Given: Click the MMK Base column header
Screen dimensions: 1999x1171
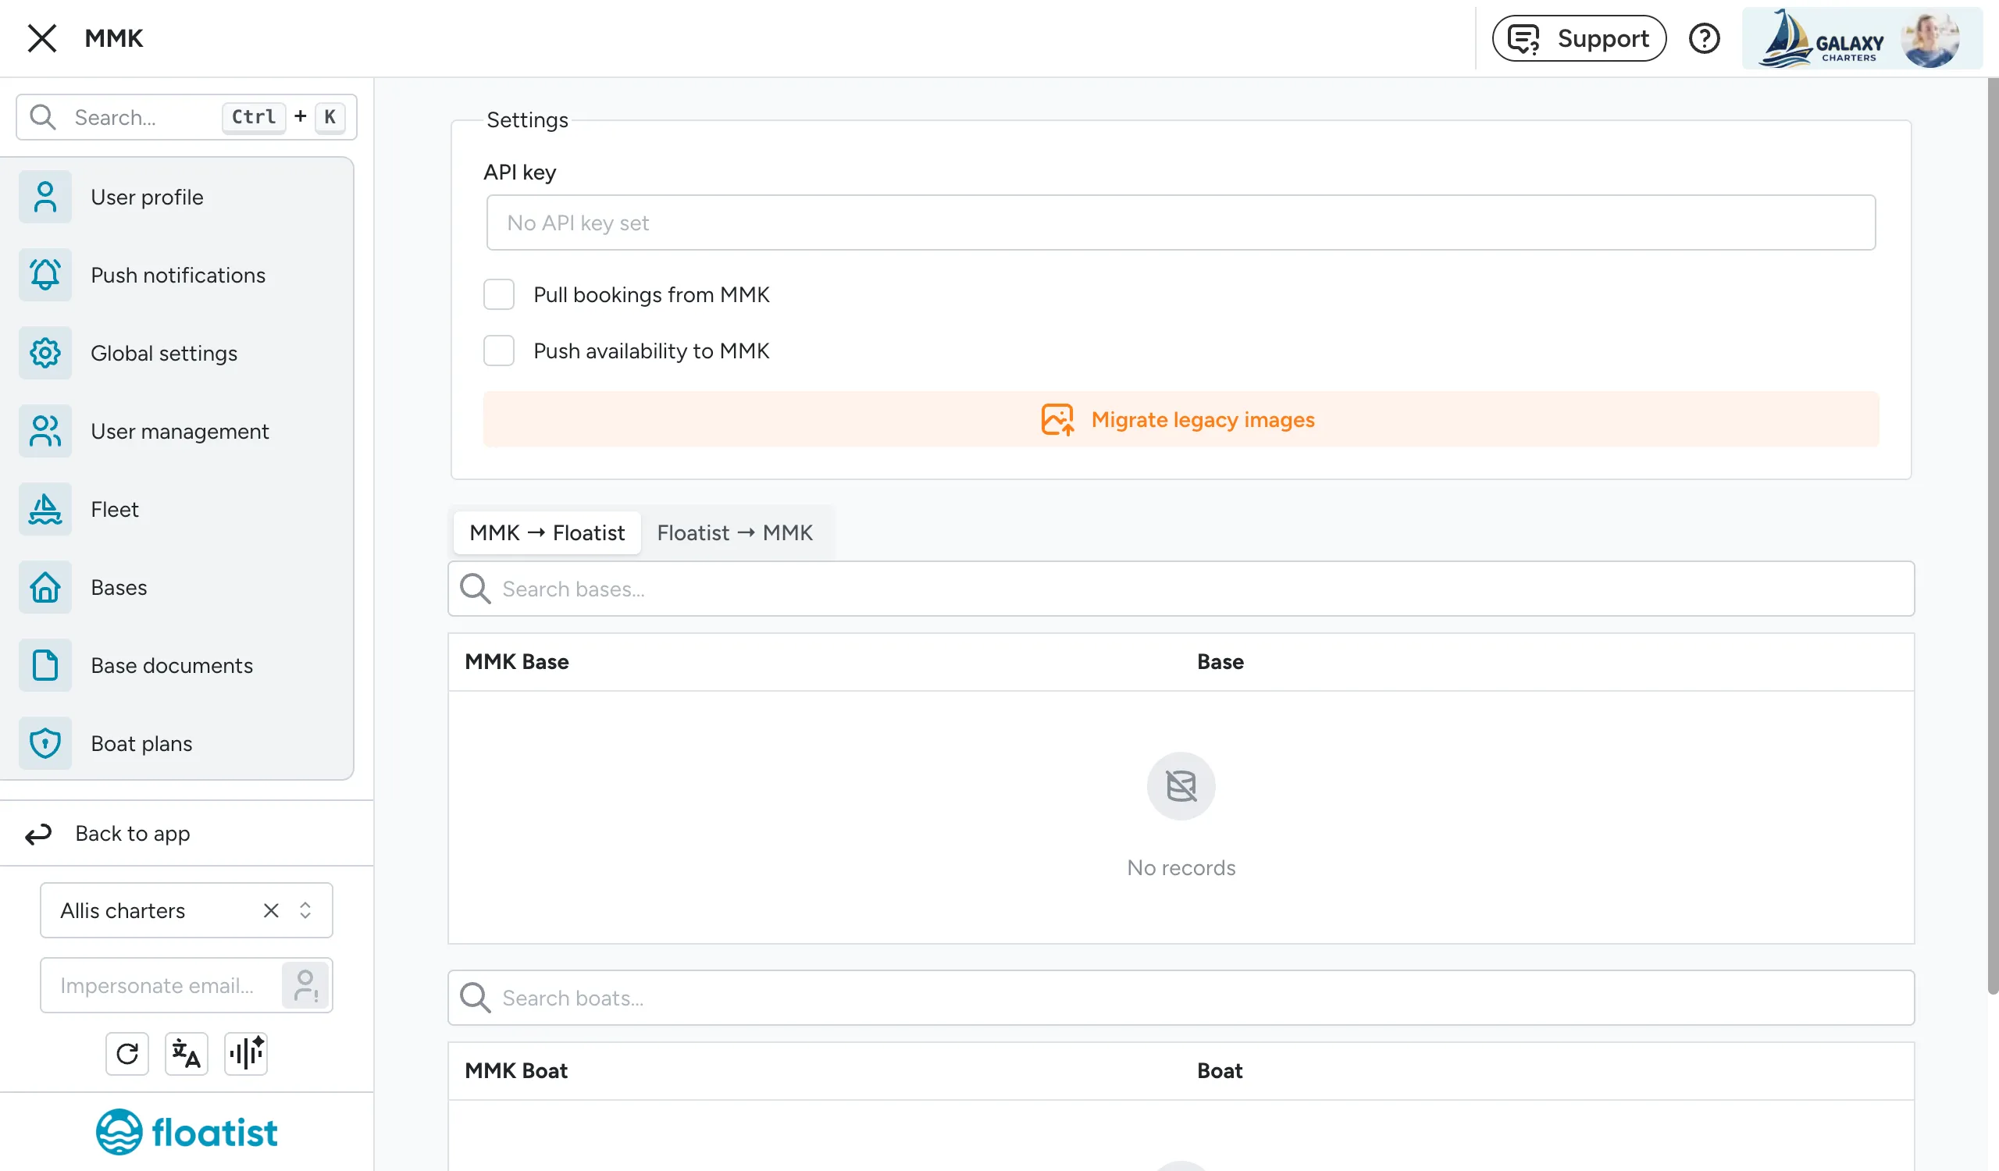Looking at the screenshot, I should pyautogui.click(x=516, y=662).
